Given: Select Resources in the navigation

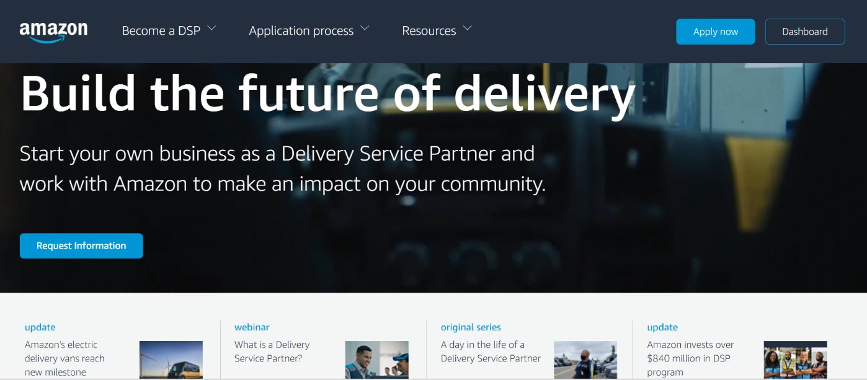Looking at the screenshot, I should [429, 30].
